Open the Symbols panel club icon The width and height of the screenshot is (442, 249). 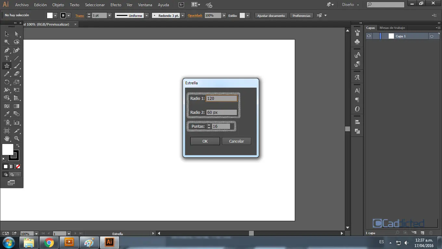pos(357,42)
